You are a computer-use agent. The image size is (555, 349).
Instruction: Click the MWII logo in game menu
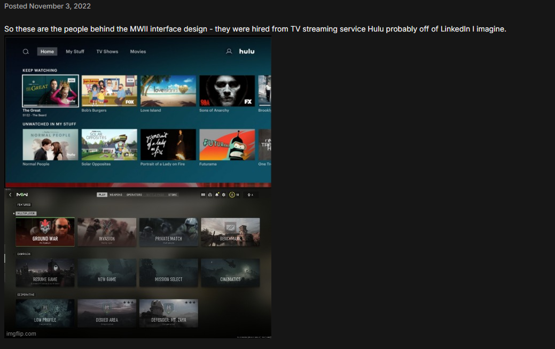pyautogui.click(x=22, y=195)
